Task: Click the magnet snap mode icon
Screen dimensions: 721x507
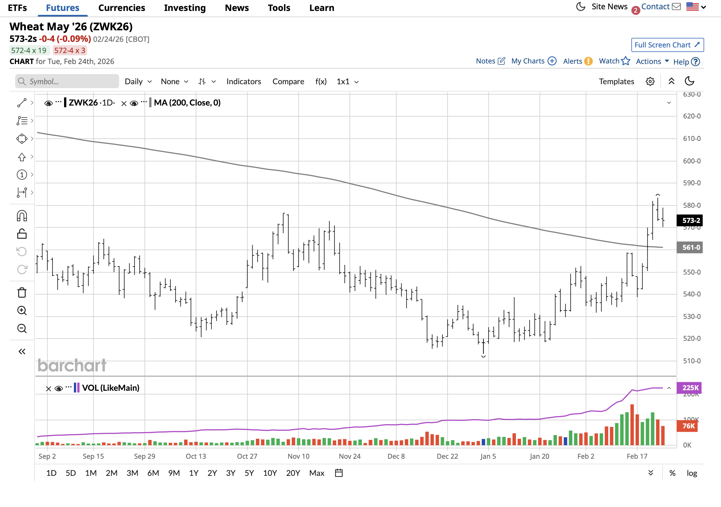Action: 22,216
